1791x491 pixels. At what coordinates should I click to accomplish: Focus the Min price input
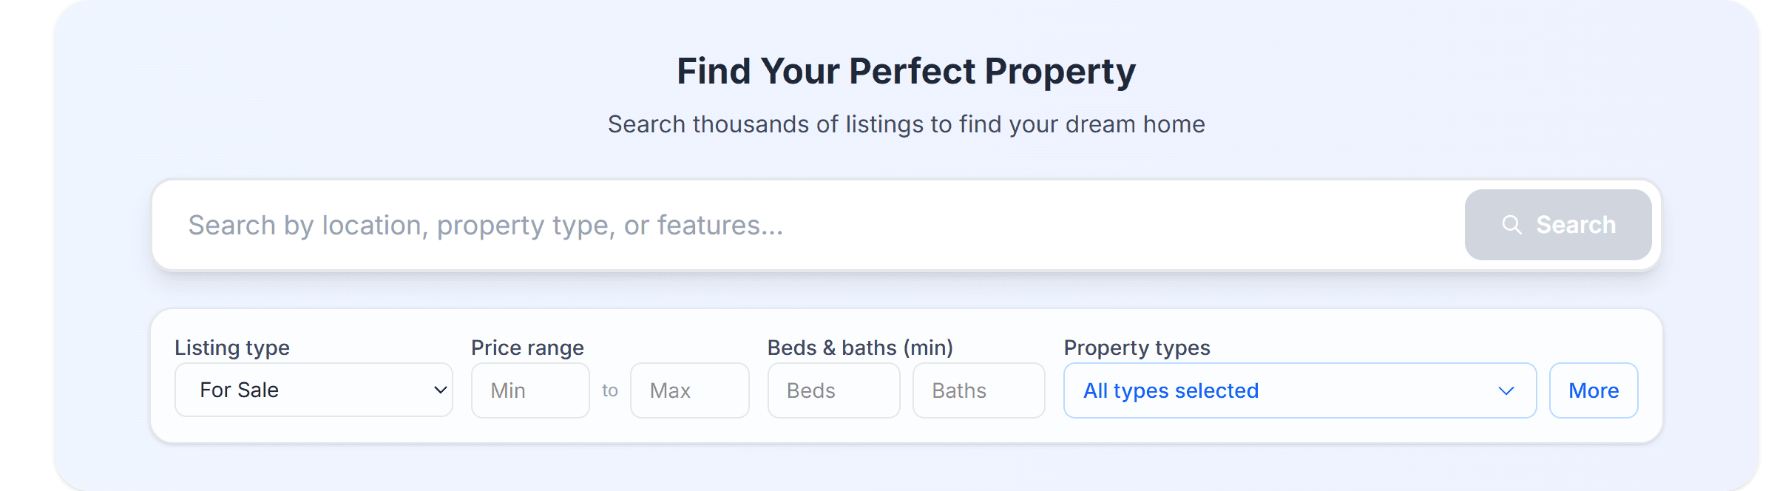529,390
